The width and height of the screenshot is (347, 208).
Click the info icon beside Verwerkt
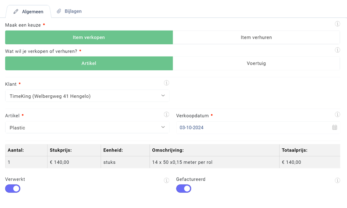pyautogui.click(x=166, y=180)
